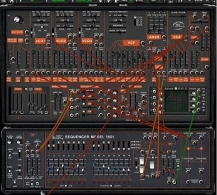The width and height of the screenshot is (217, 195).
Task: Click the sequencer step 1 voltage slider
Action: pos(48,167)
